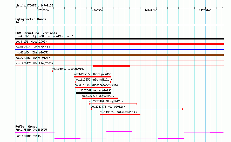Screen dimensions: 231x142
Task: Click the chr10:14708750..14709132 coordinate label
Action: coord(34,6)
